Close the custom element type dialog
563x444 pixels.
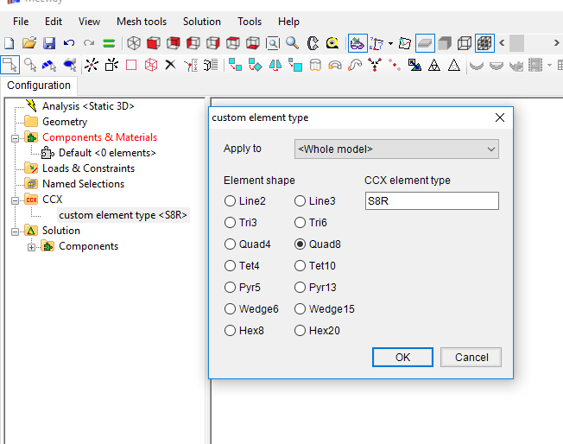coord(499,117)
